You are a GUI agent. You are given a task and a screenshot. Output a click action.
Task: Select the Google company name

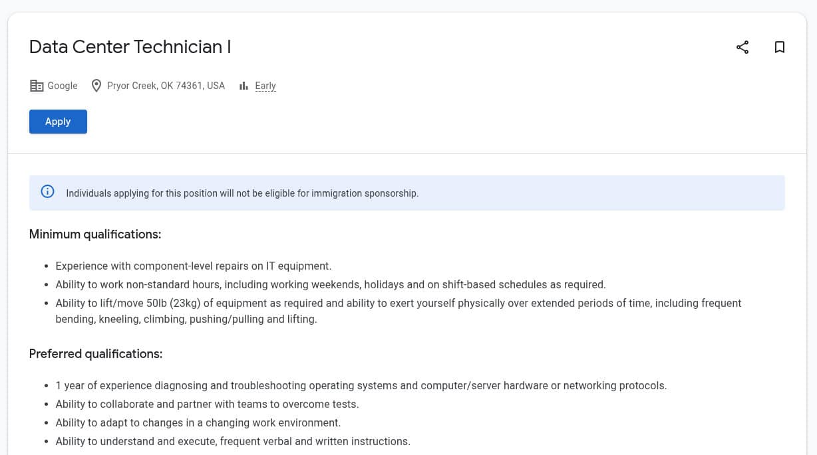[x=63, y=86]
